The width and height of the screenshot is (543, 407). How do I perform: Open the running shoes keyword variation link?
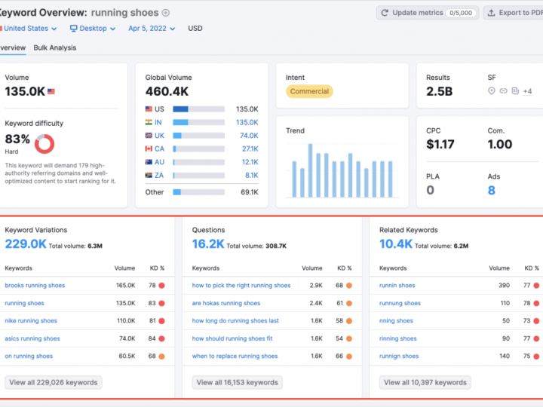click(24, 303)
